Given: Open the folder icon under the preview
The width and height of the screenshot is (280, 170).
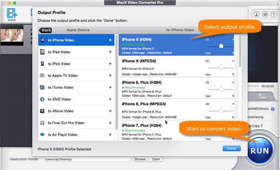Looking at the screenshot, I should pyautogui.click(x=262, y=97).
